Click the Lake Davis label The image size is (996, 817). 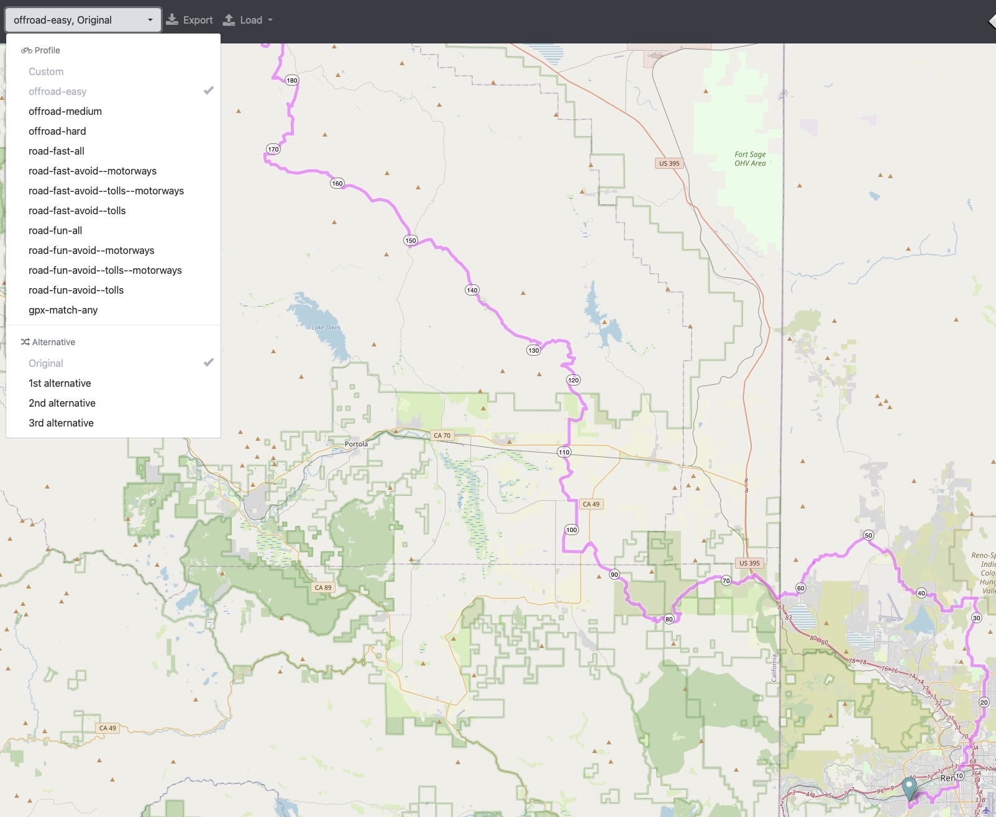[326, 327]
